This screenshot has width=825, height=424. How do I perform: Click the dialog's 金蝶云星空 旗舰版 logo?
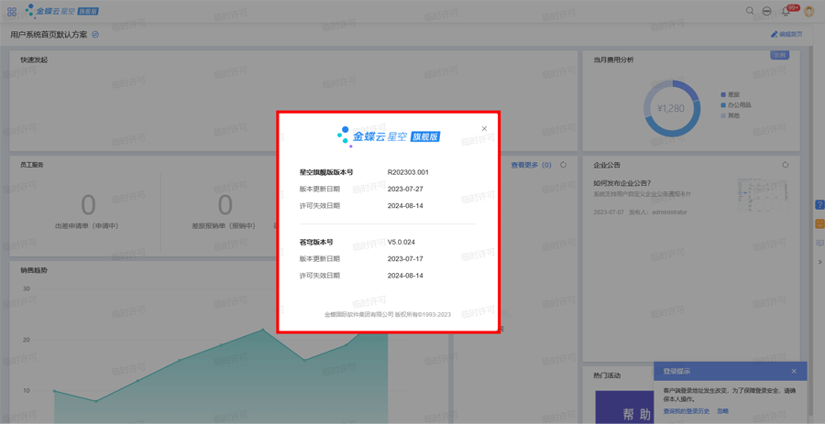[x=389, y=136]
